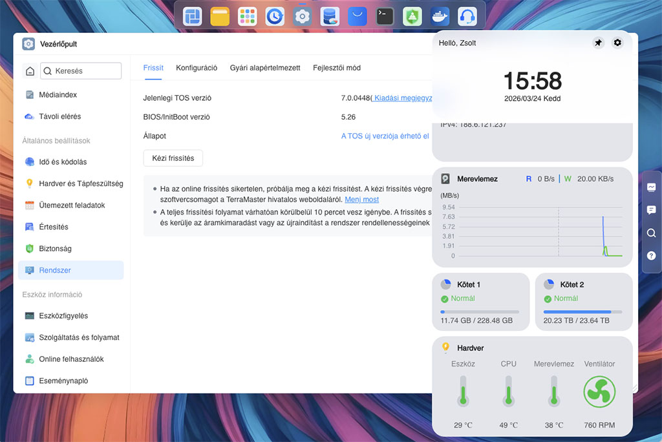Select the Control Panel gear in the dock
The height and width of the screenshot is (442, 662).
(x=303, y=16)
